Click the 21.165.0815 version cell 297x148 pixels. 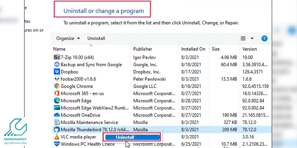(x=255, y=115)
